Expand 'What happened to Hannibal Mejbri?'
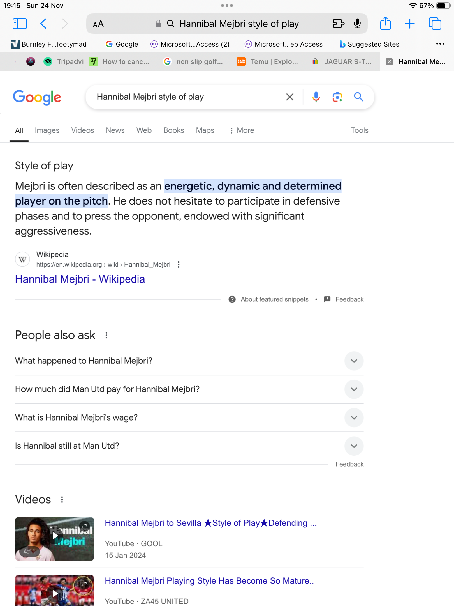Image resolution: width=454 pixels, height=606 pixels. (x=354, y=361)
